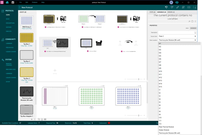The image size is (202, 135).
Task: Click the curly braces variable icon
Action: point(189,7)
